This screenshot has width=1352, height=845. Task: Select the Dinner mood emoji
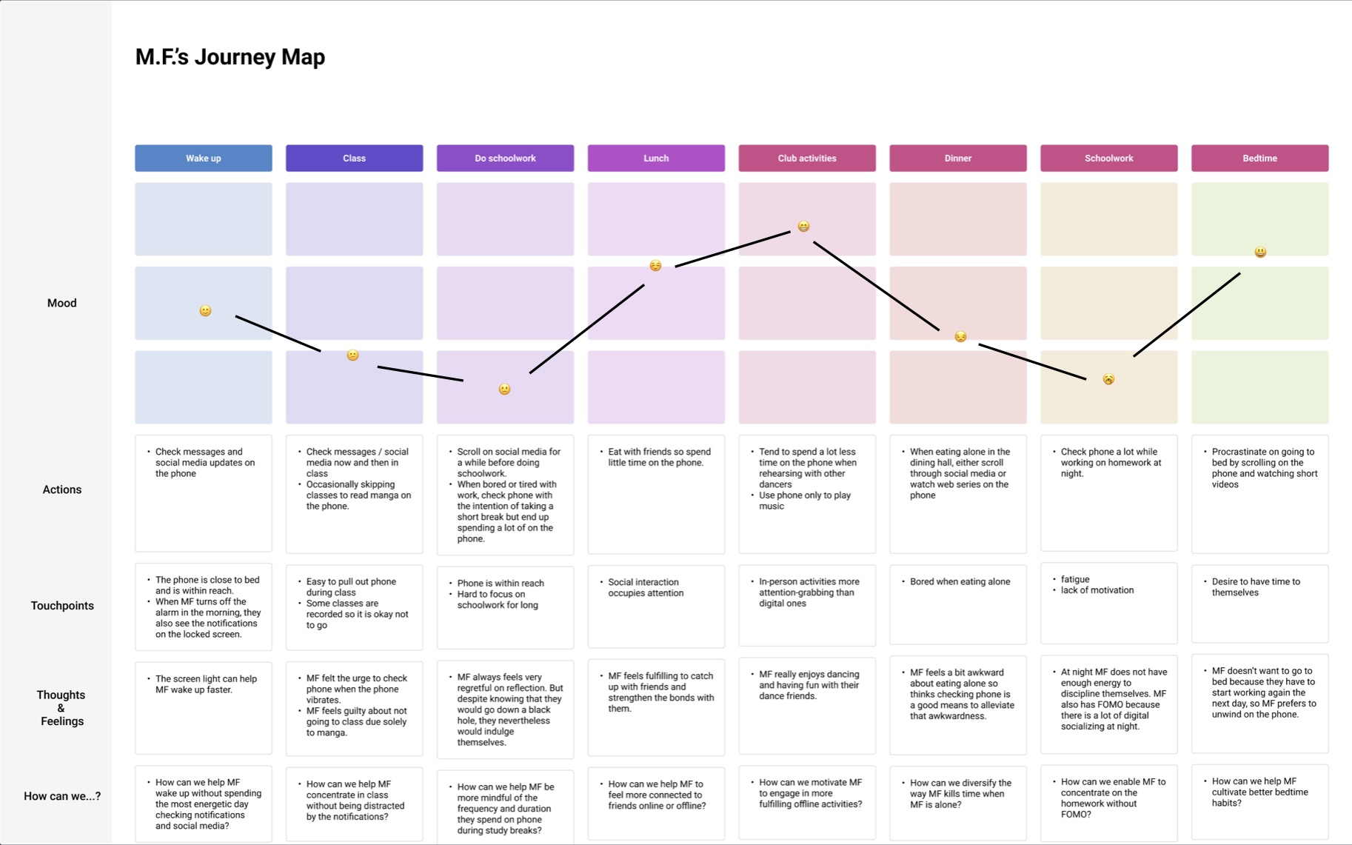[960, 337]
